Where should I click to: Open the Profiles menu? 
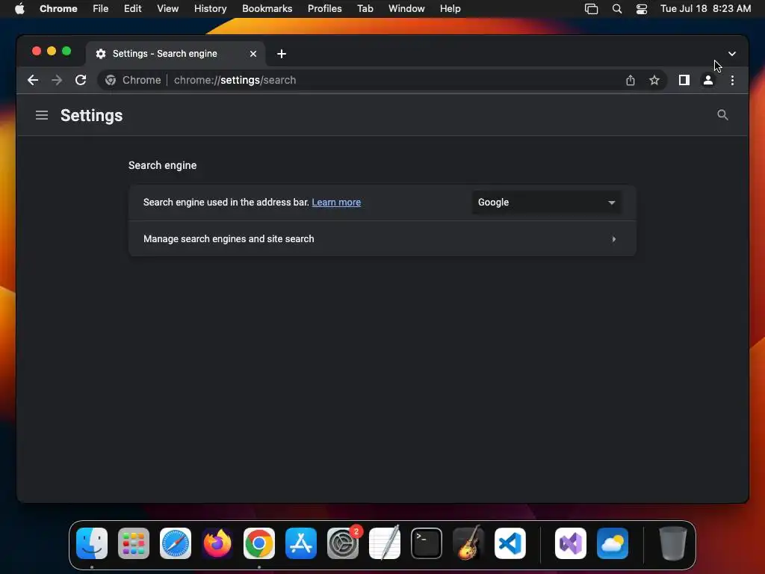[x=324, y=9]
